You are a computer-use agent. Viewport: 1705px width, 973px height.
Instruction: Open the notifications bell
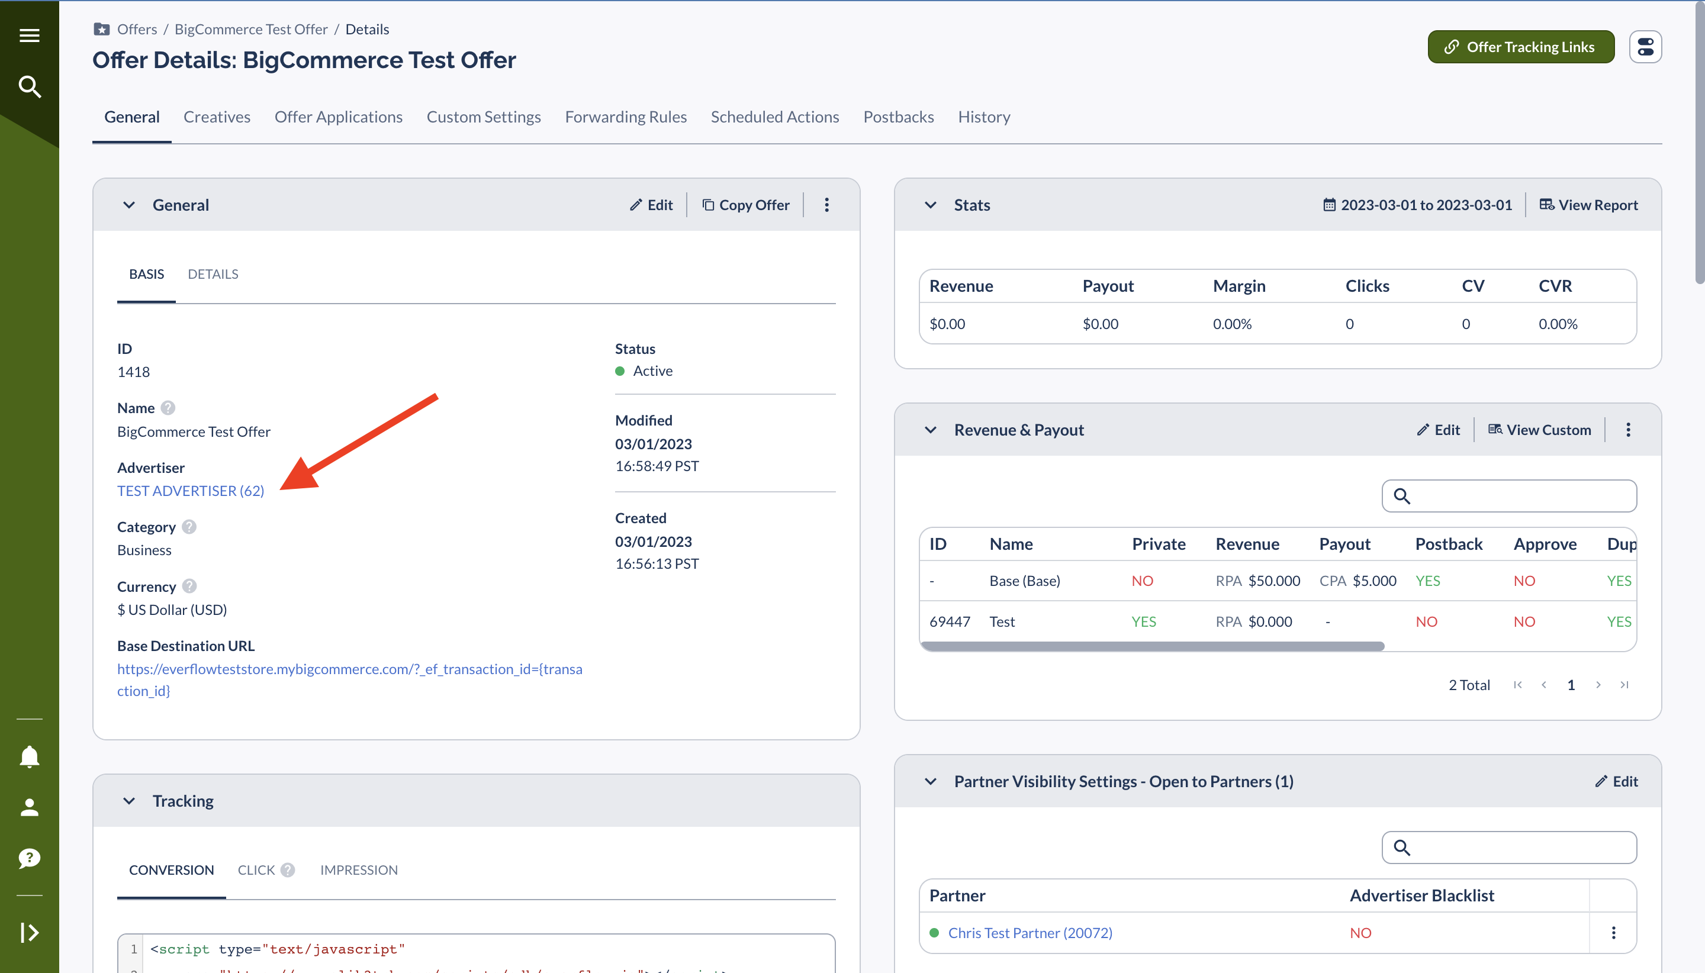(x=30, y=757)
